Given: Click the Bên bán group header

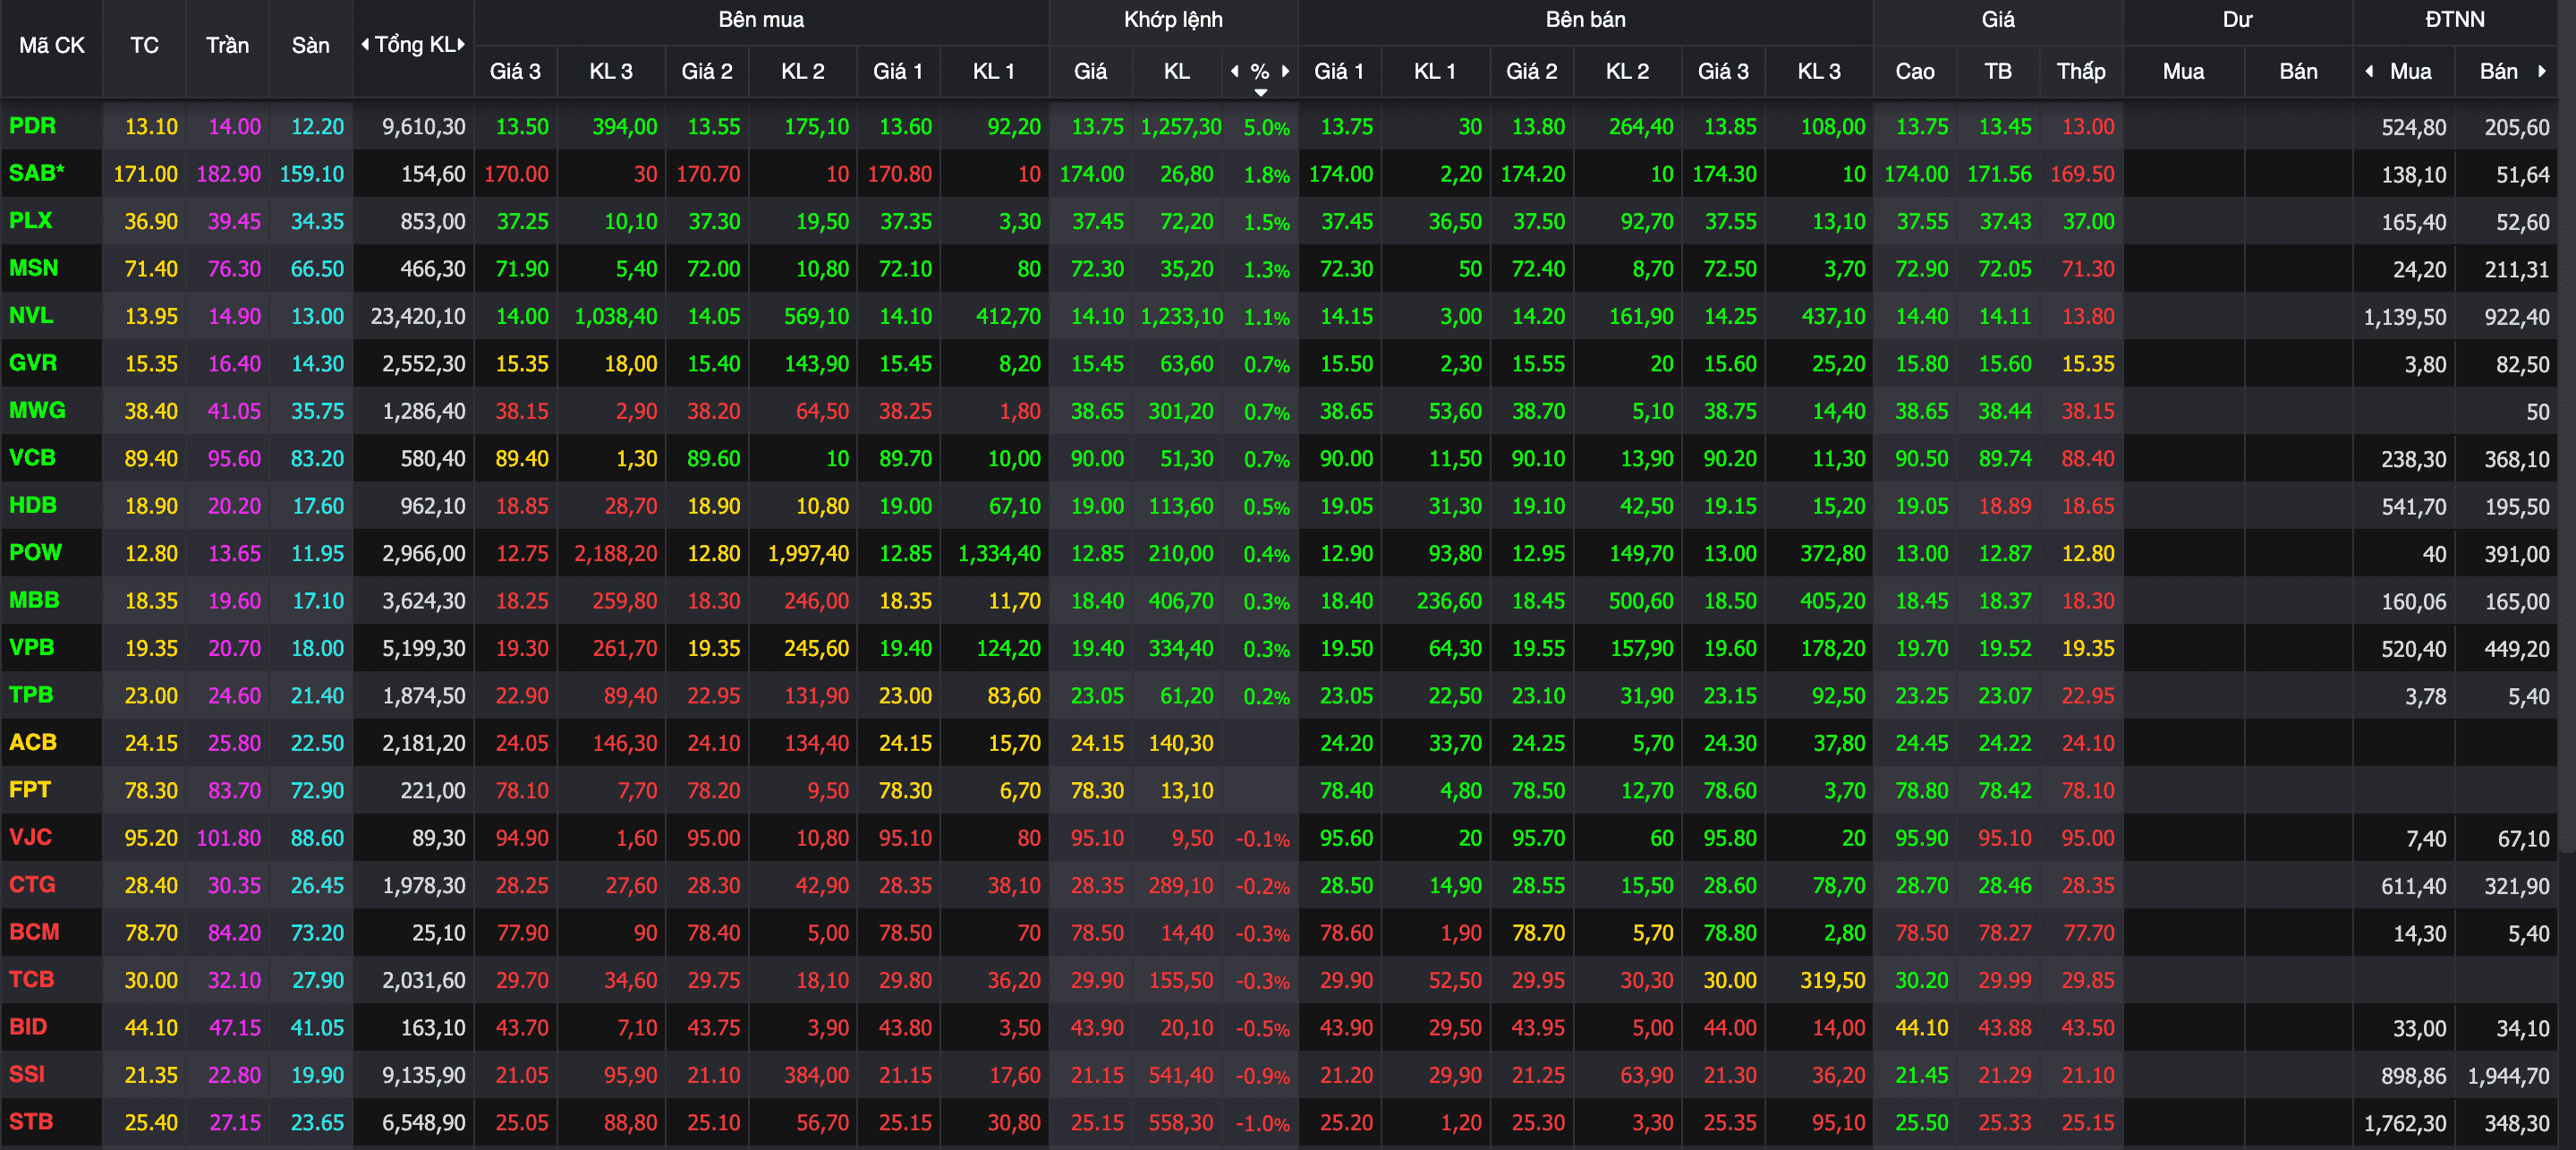Looking at the screenshot, I should pos(1585,19).
